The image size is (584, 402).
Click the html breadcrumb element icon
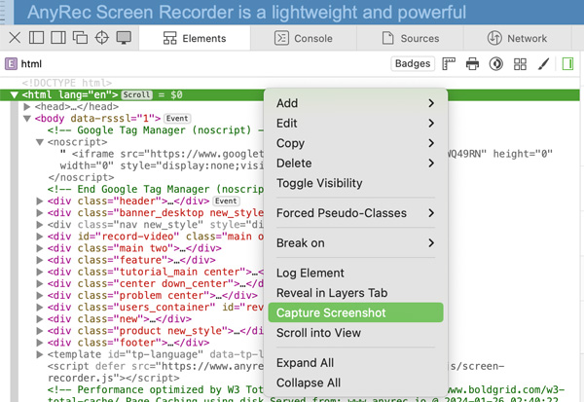pos(11,63)
